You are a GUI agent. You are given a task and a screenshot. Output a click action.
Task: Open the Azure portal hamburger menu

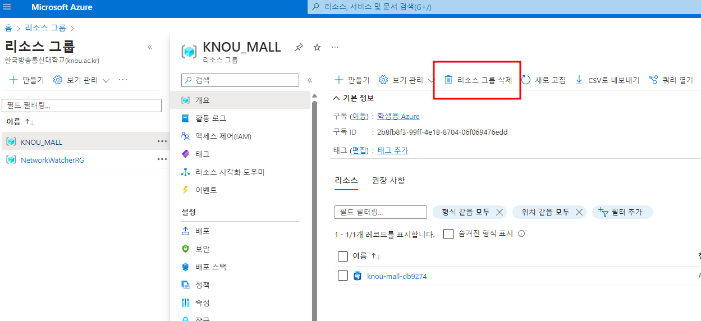(7, 7)
